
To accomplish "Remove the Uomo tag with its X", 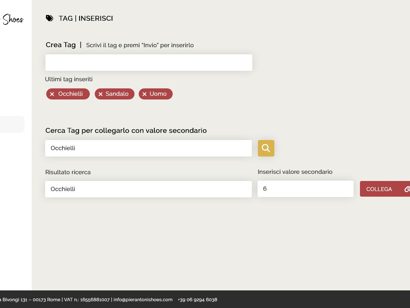I will tap(145, 94).
